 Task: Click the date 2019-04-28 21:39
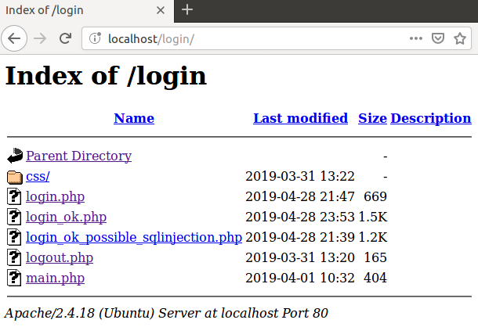tap(300, 238)
